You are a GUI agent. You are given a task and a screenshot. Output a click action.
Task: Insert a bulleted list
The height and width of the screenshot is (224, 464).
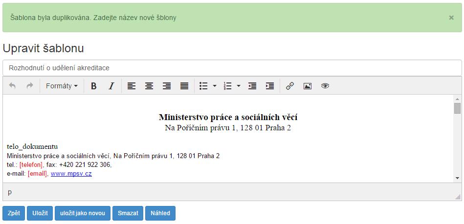tap(203, 86)
